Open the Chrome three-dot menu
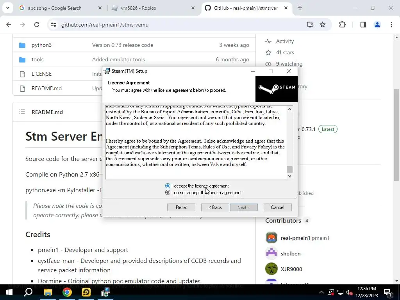 pyautogui.click(x=391, y=25)
